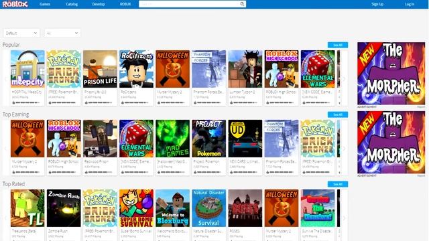Click the 'RoCitizens' title under its thumbnail
The image size is (429, 241).
(129, 92)
